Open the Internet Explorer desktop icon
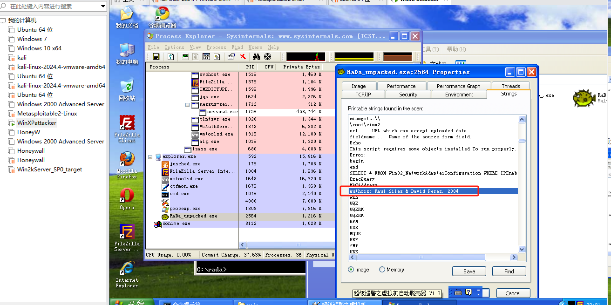The width and height of the screenshot is (611, 305). pyautogui.click(x=127, y=275)
